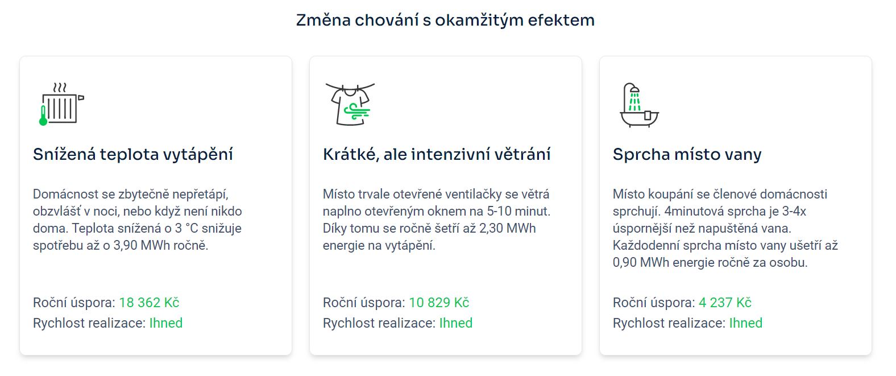Click the heating card description paragraph
The image size is (896, 376).
click(x=138, y=220)
